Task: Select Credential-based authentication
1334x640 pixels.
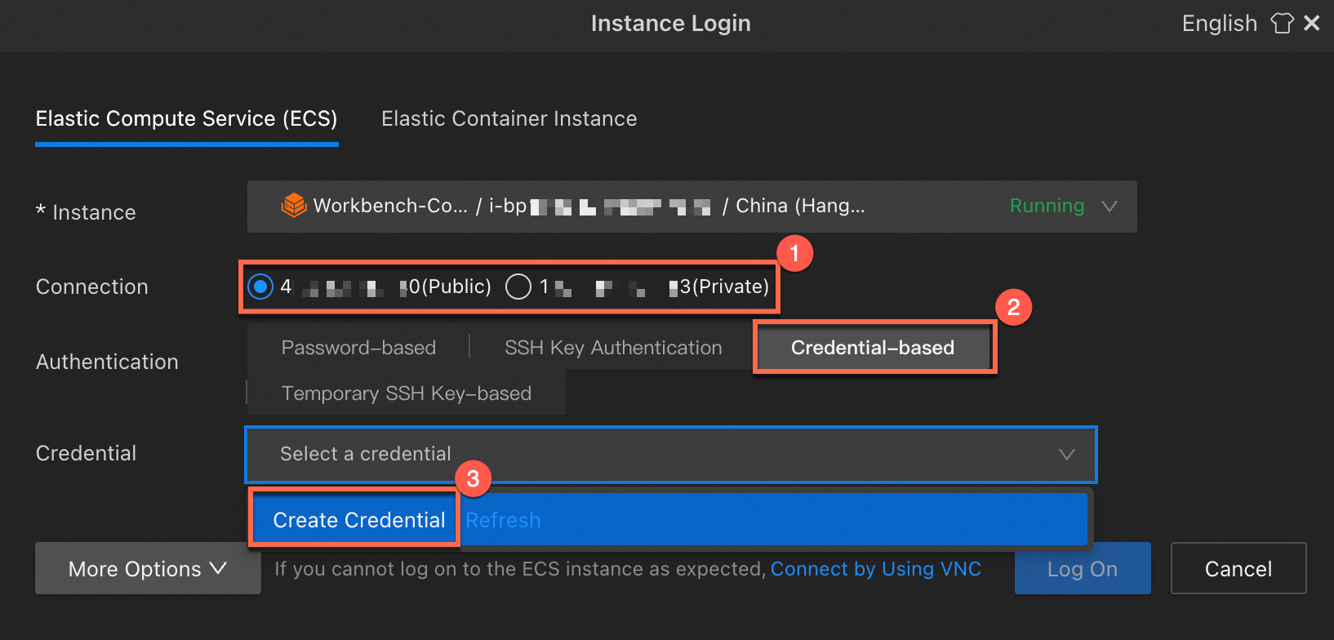Action: (872, 348)
